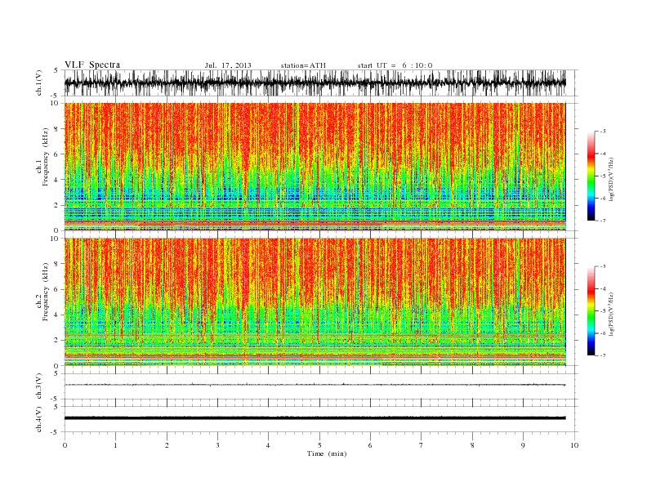Click the time axis tick label "5"
This screenshot has height=500, width=647.
pyautogui.click(x=319, y=445)
